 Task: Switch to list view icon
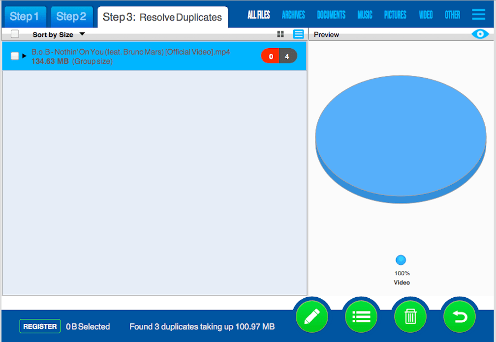298,34
